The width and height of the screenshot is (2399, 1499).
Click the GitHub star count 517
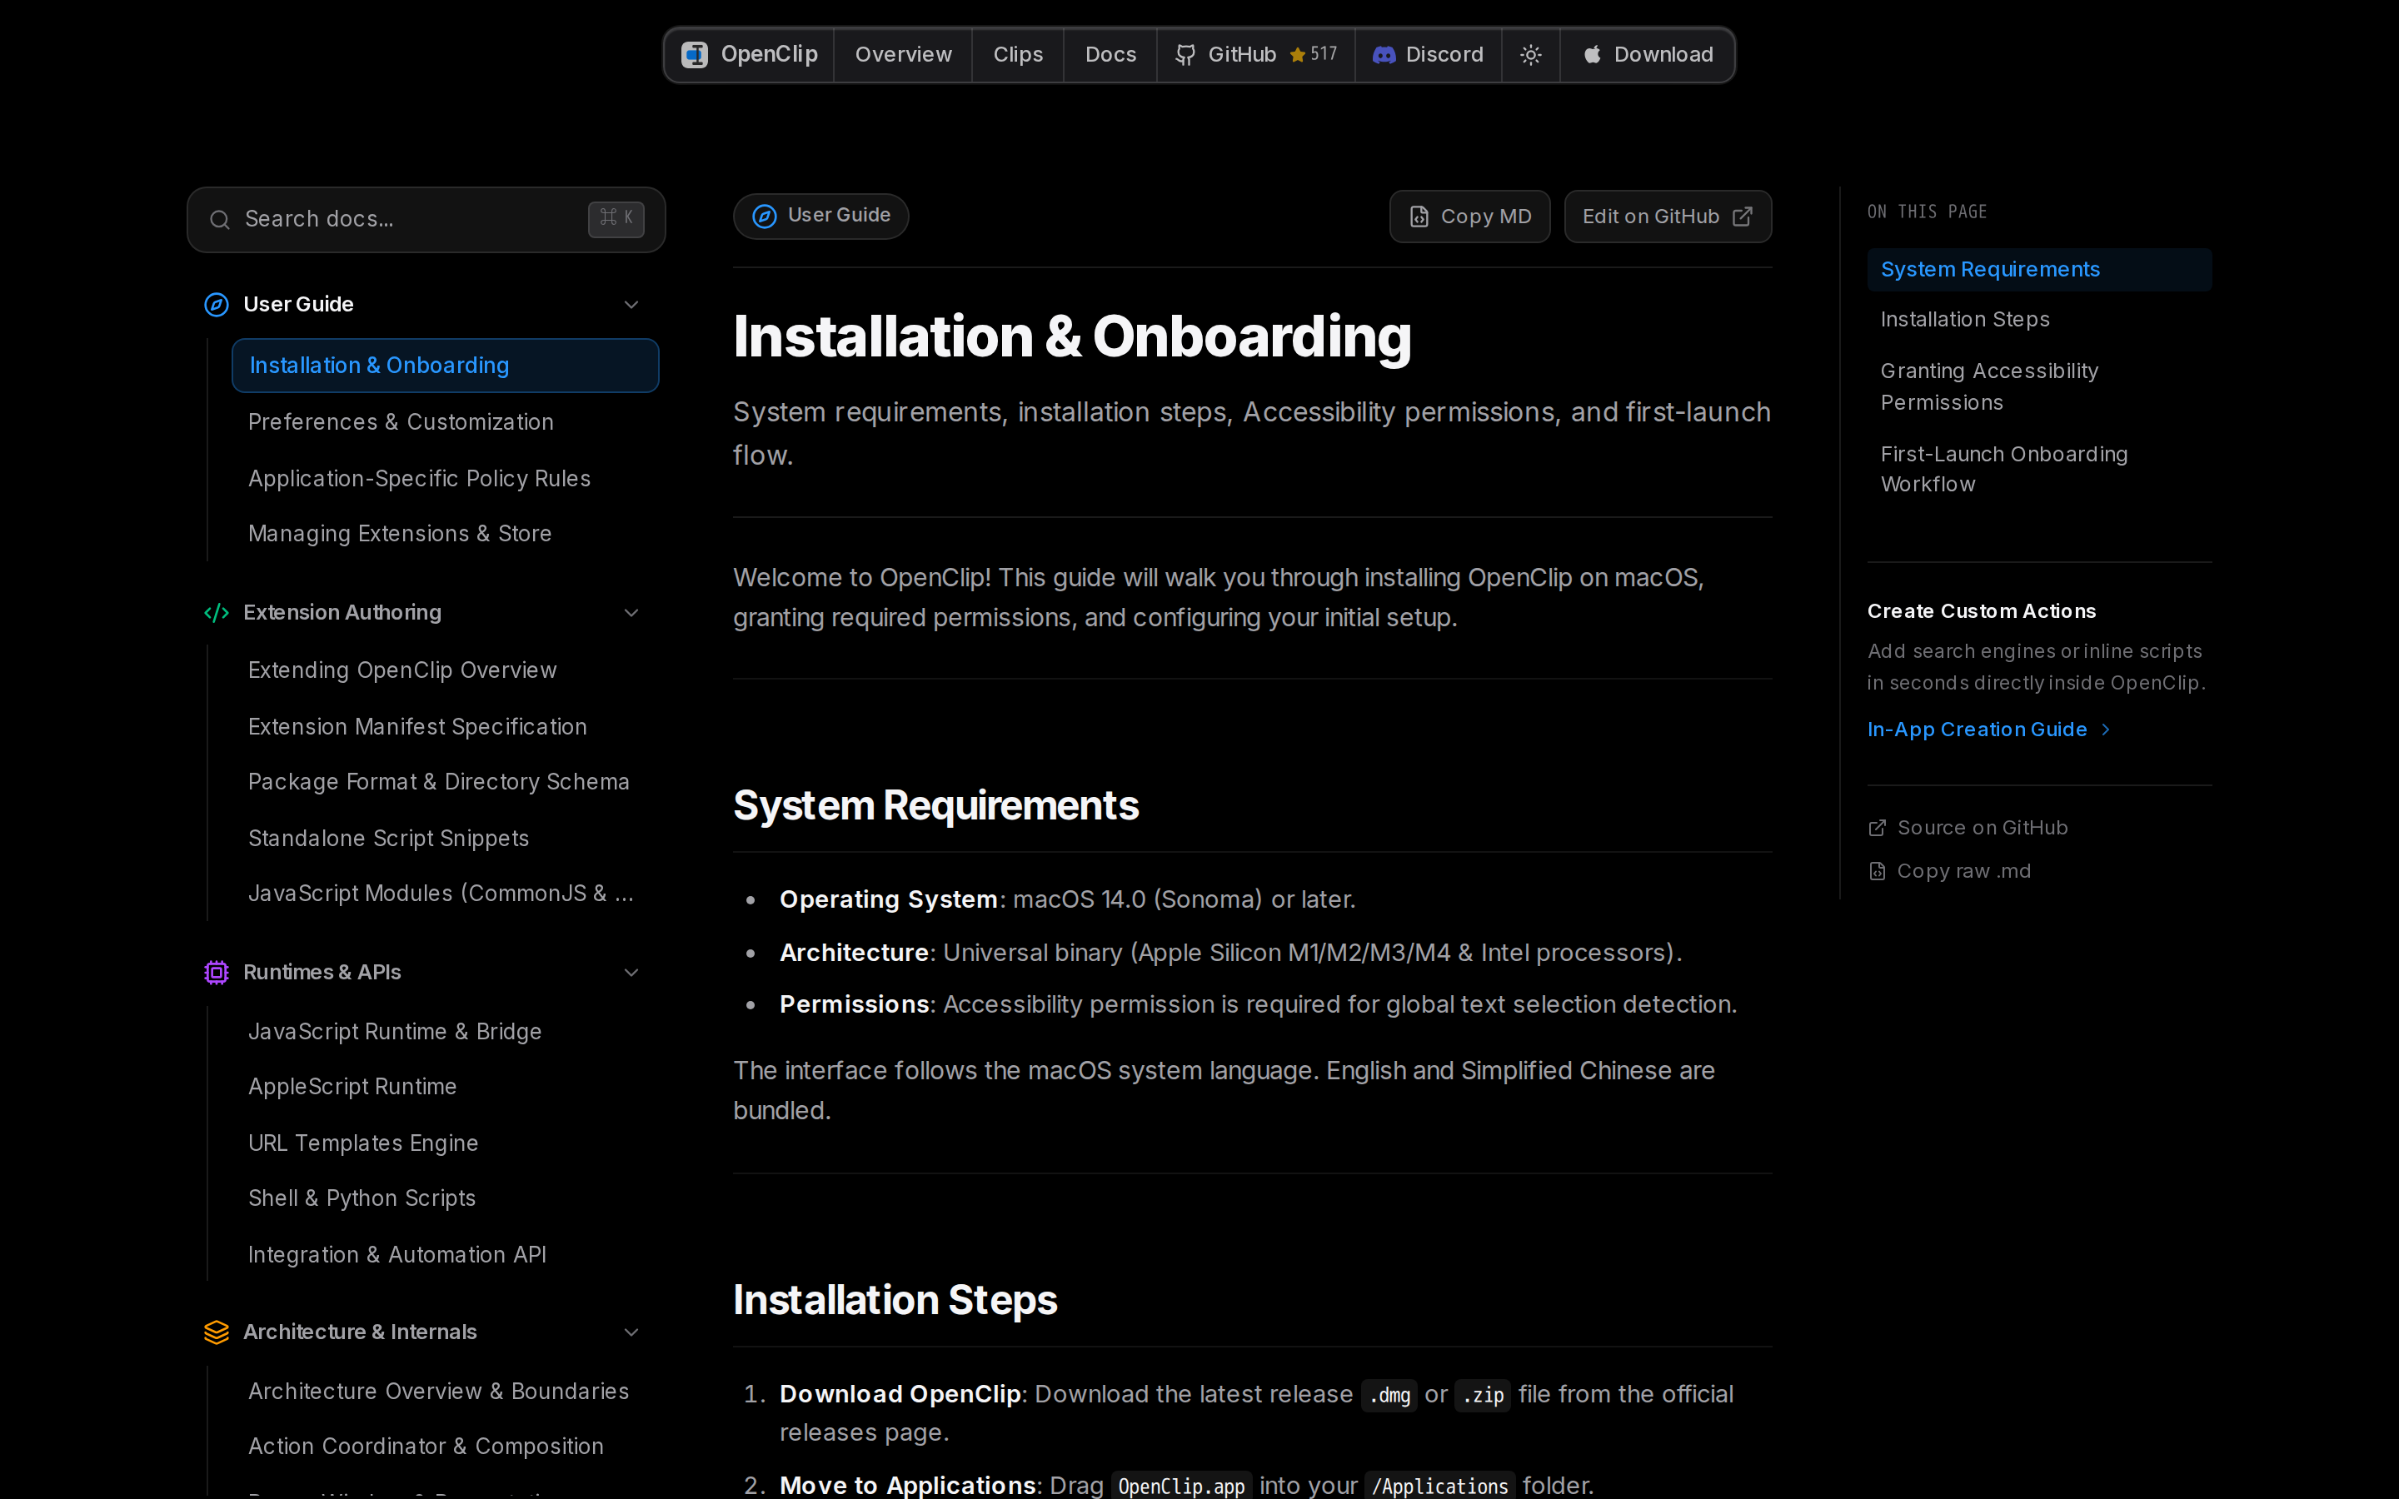(x=1324, y=54)
